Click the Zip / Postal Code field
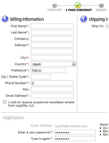 pyautogui.click(x=41, y=77)
